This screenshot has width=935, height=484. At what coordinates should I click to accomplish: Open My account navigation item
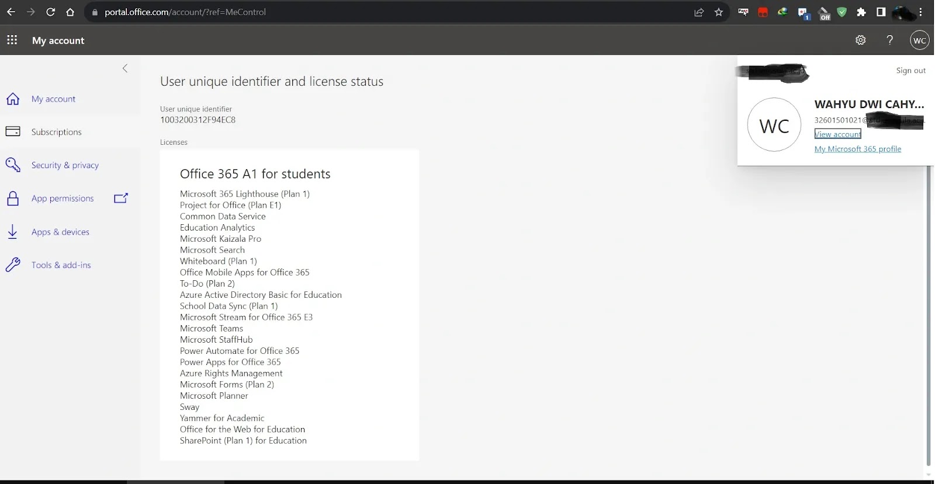coord(53,99)
